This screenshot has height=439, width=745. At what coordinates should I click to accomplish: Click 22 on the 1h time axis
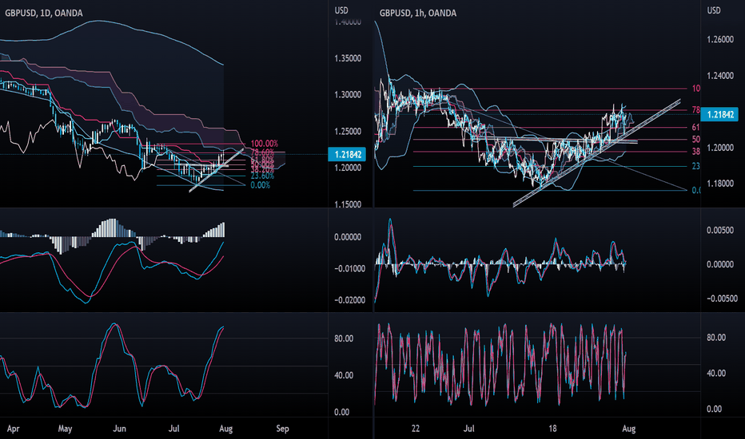[x=415, y=429]
